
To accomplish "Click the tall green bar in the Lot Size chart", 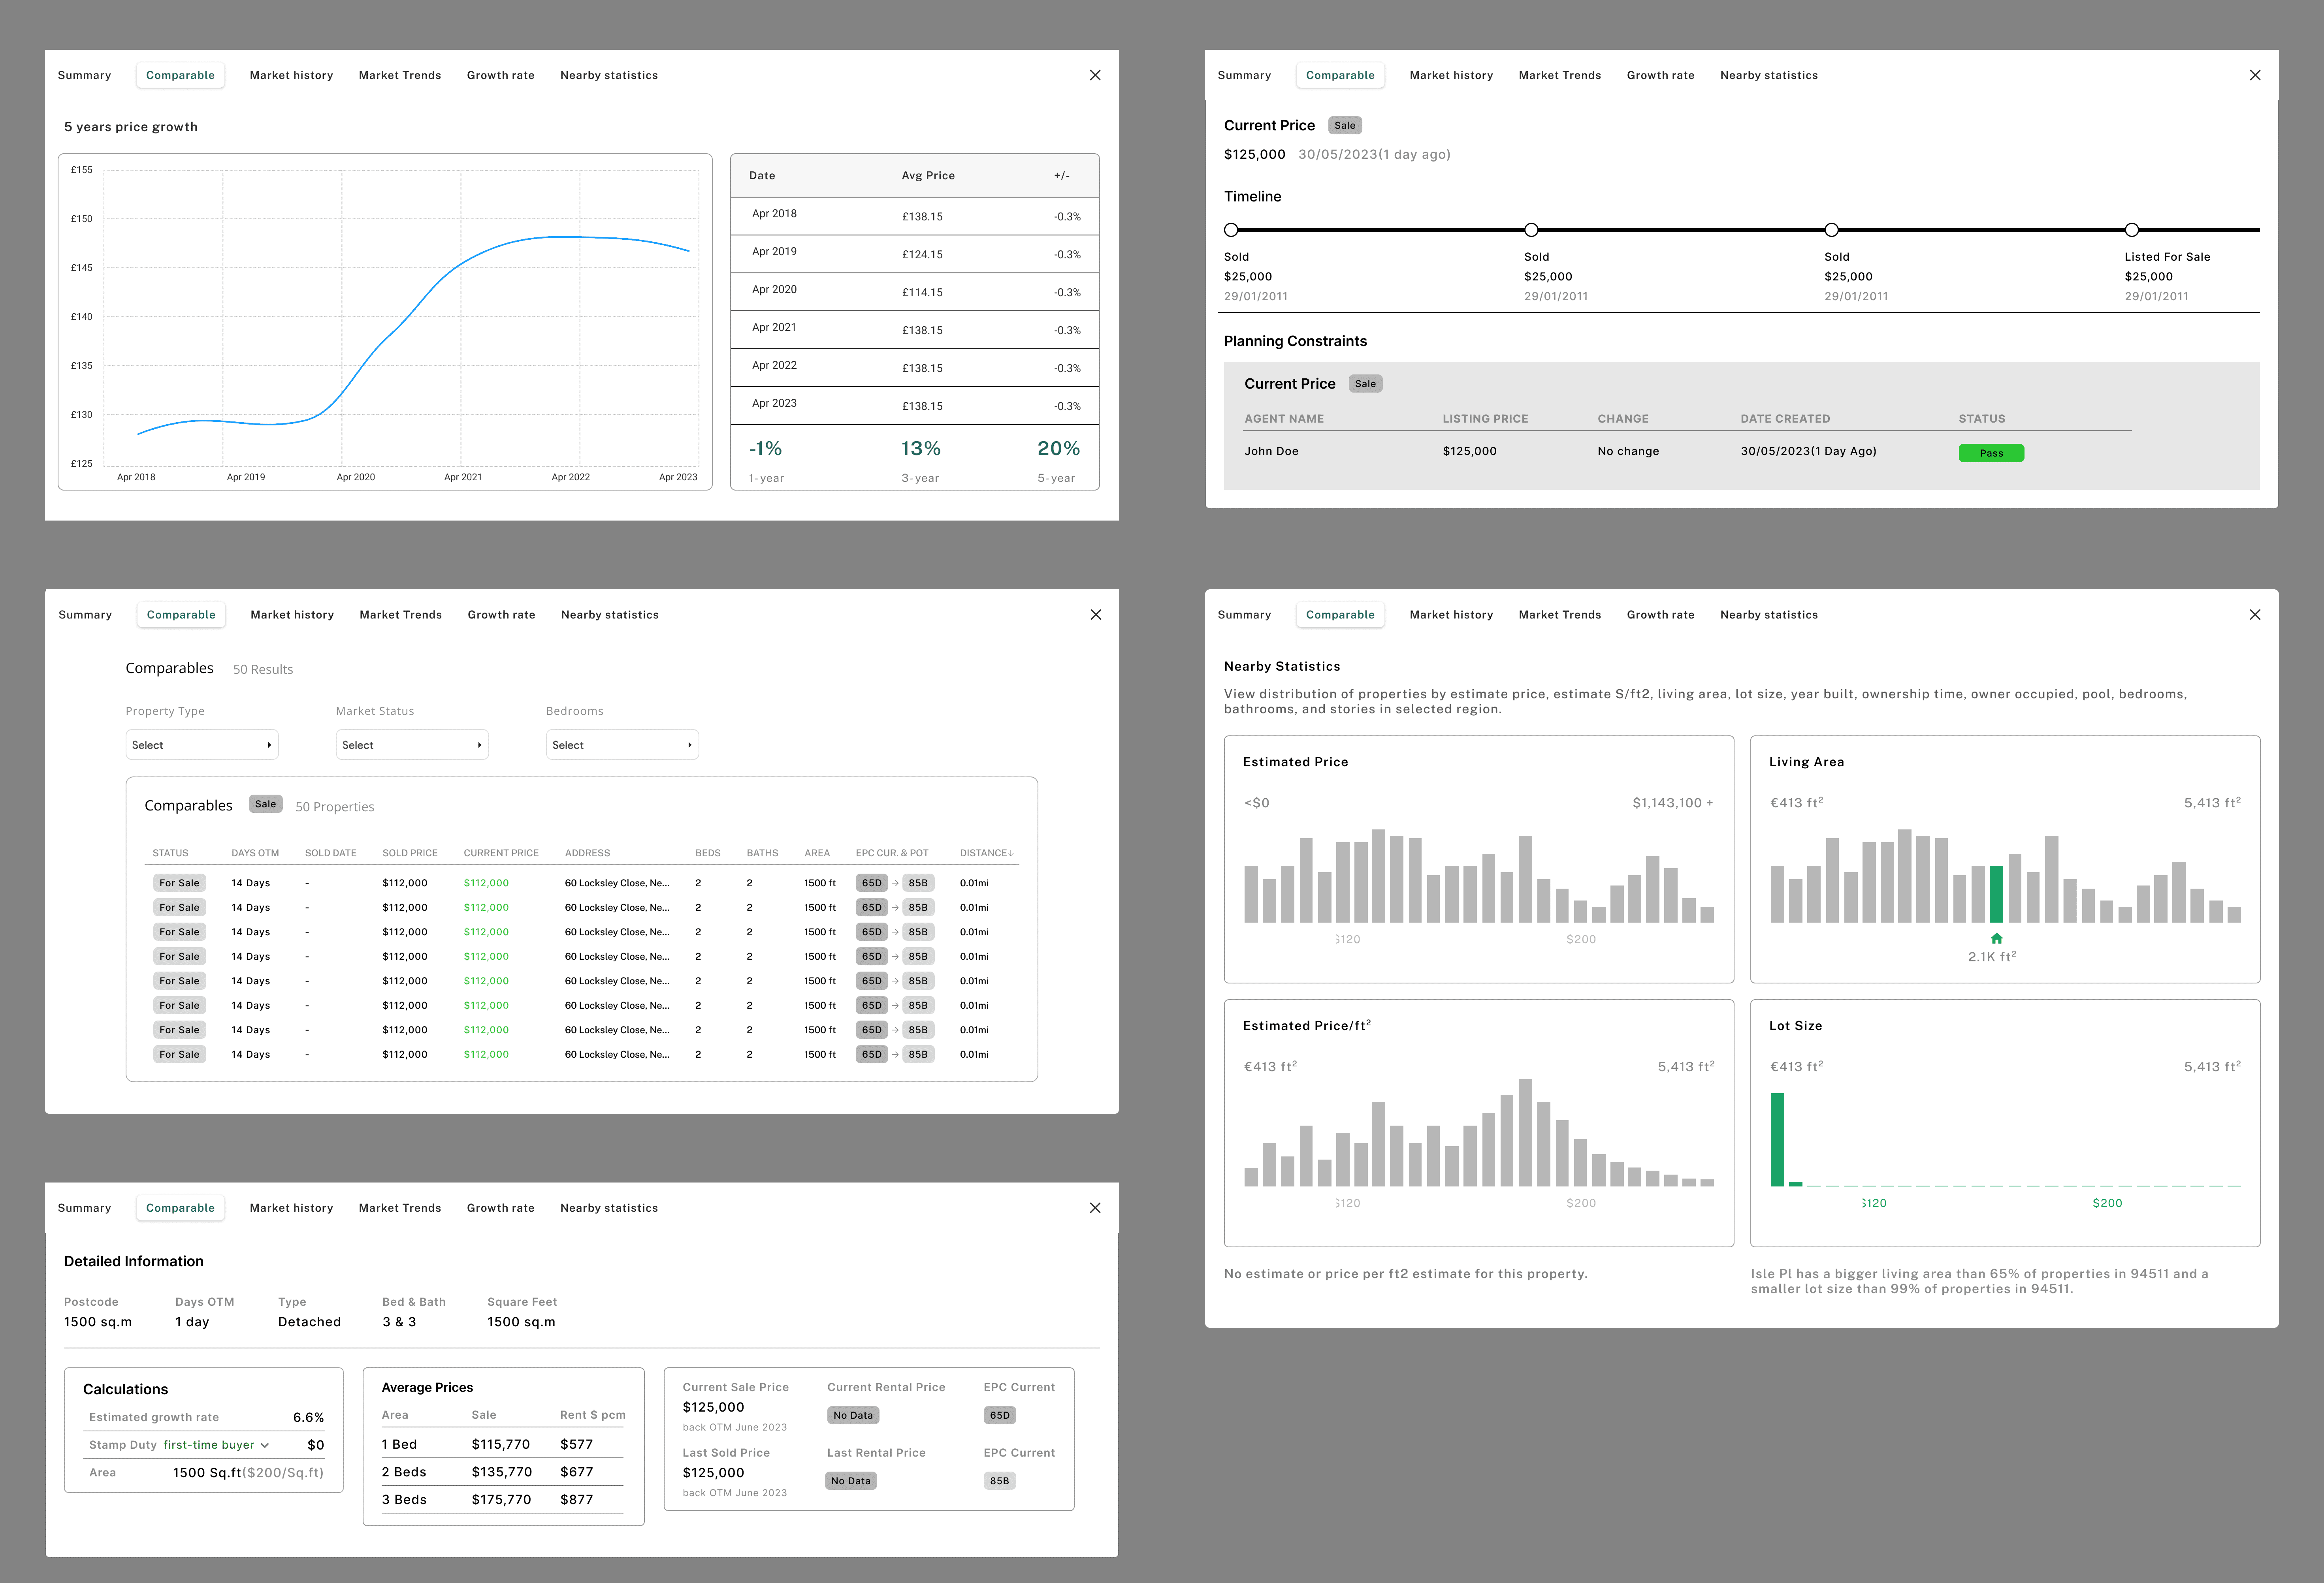I will [1777, 1139].
